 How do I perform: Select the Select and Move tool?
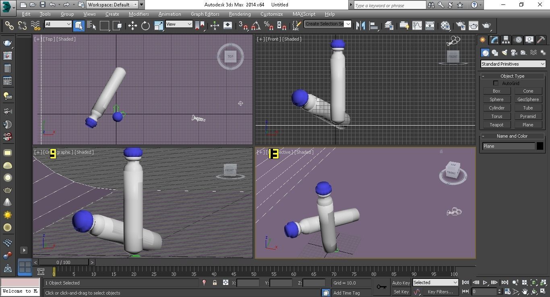[x=132, y=26]
